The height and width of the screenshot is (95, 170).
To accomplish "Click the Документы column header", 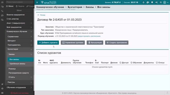I will click(x=149, y=63).
